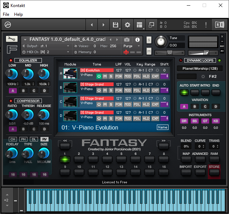This screenshot has width=229, height=214.
Task: Toggle EXP on module D
Action: 155,118
